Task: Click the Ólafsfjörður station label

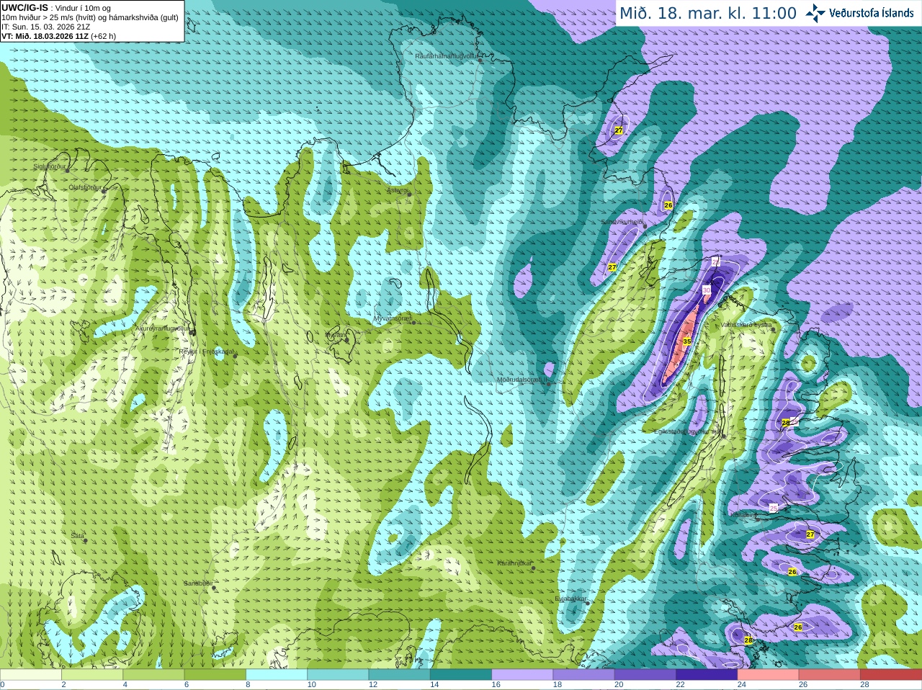Action: click(x=85, y=187)
